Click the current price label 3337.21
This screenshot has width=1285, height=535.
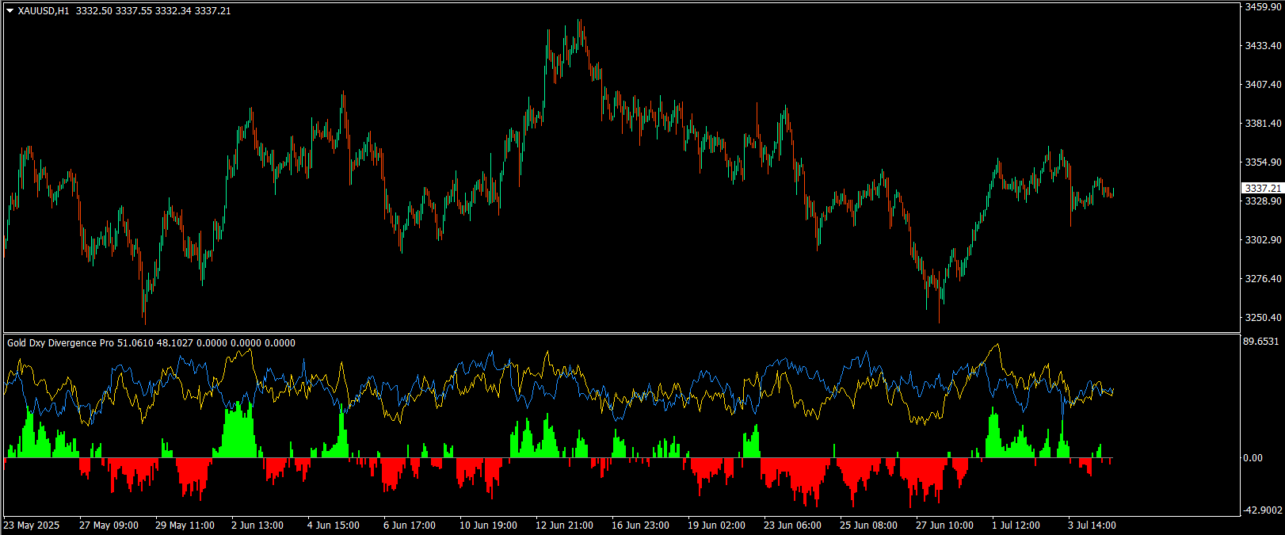(1263, 189)
